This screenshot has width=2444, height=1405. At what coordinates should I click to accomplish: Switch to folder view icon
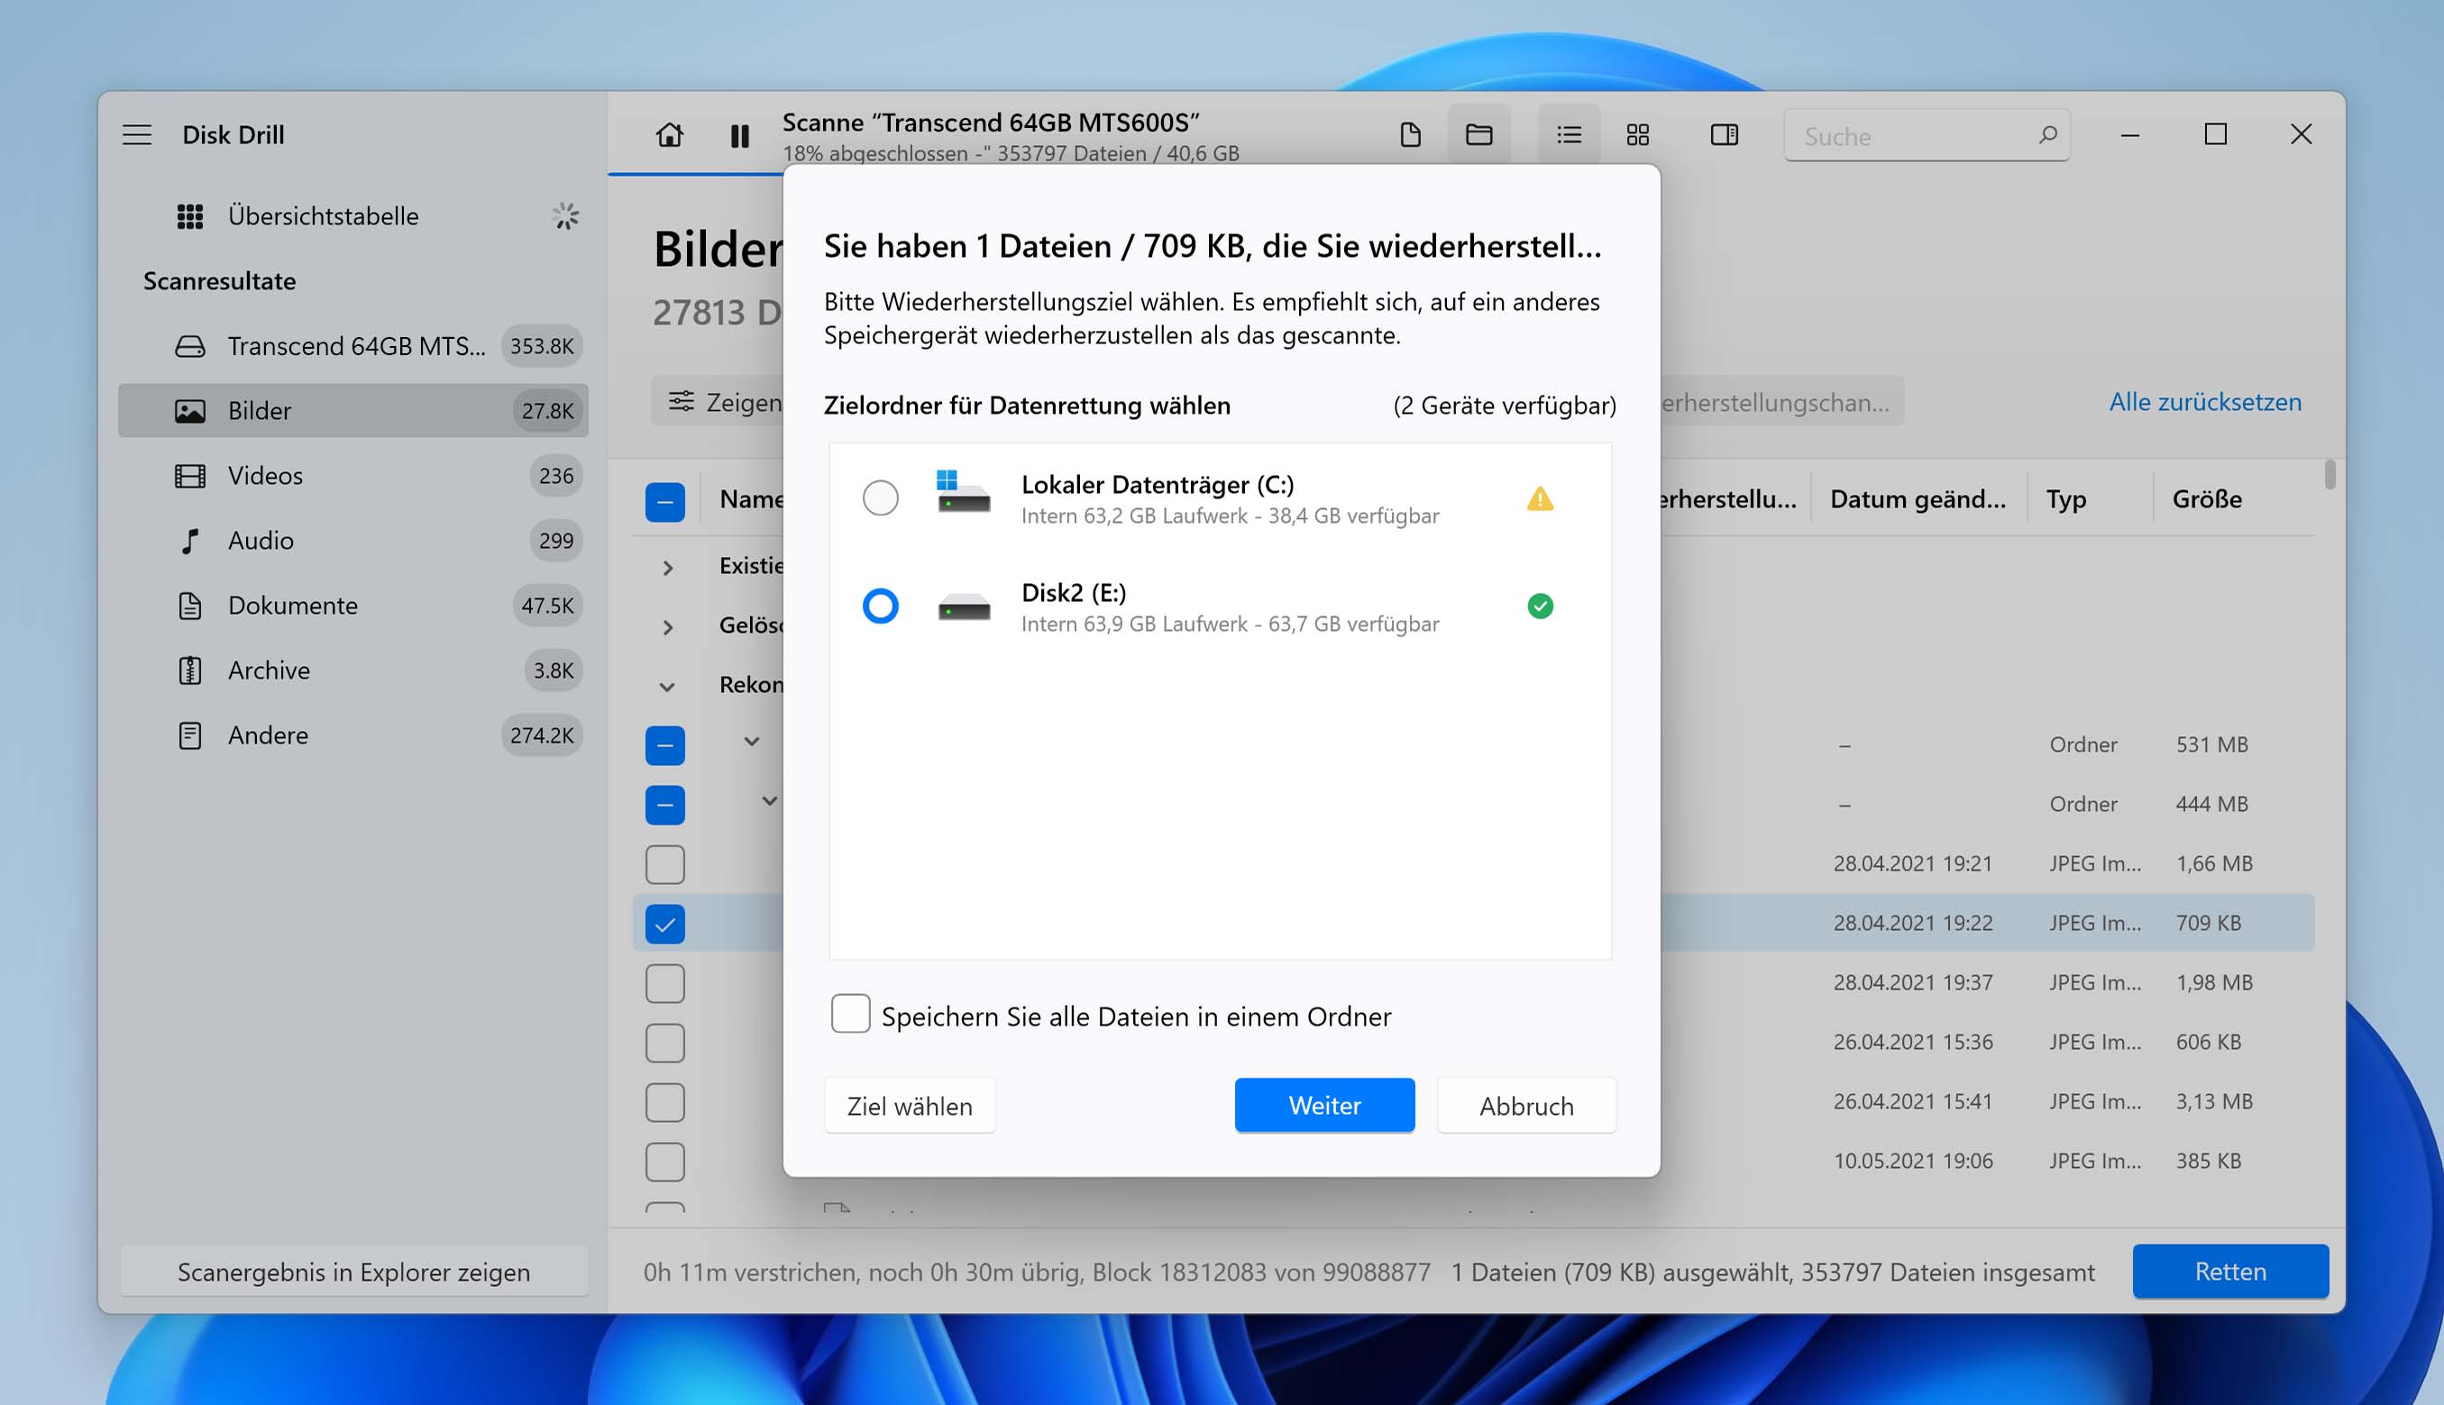pos(1478,134)
